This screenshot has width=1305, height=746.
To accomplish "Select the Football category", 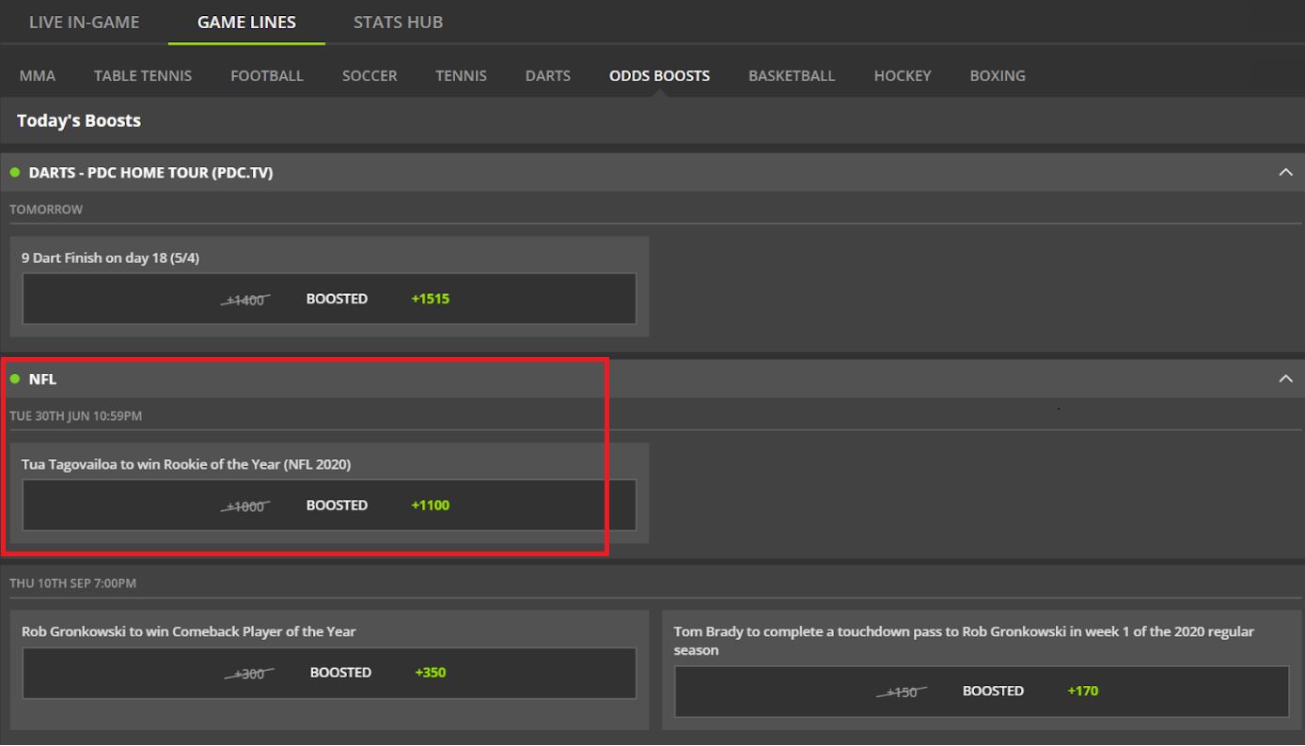I will coord(267,75).
